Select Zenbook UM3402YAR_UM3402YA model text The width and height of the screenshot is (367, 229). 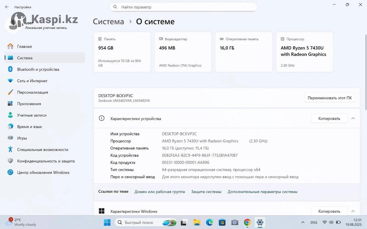point(124,101)
